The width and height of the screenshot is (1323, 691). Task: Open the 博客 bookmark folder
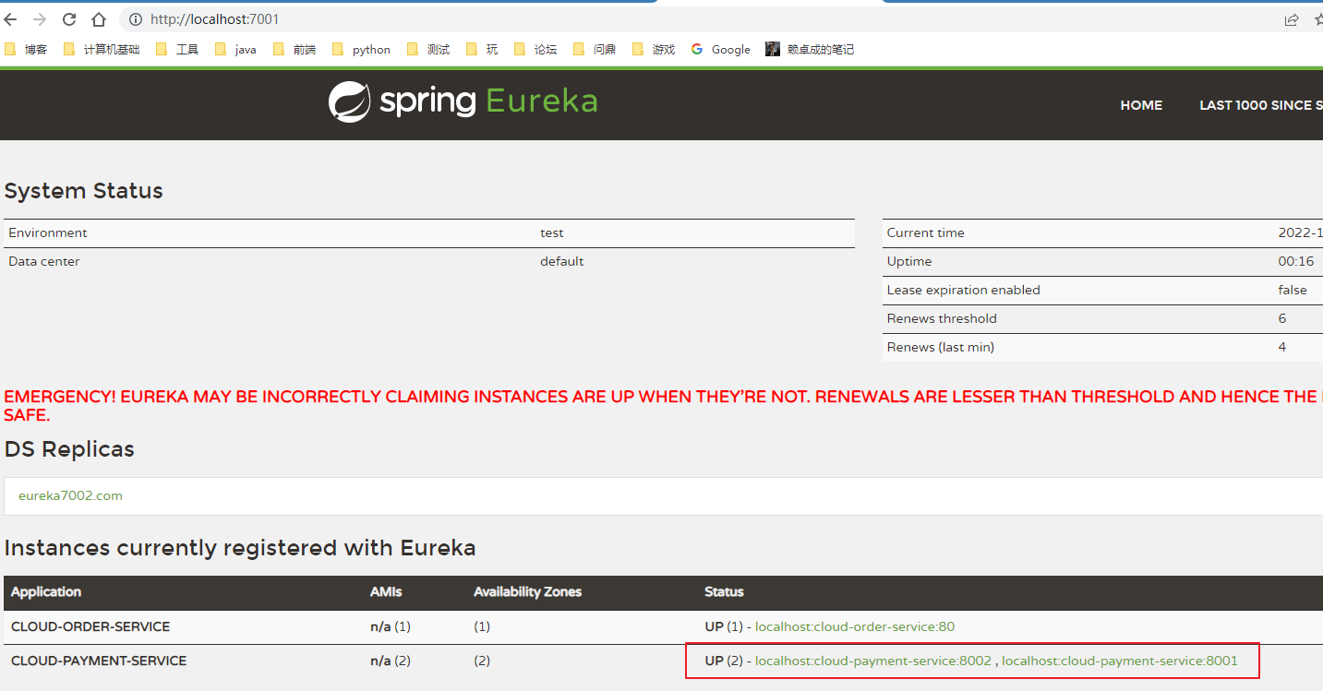pos(26,49)
